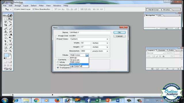
Task: Click Cancel in New dialog
Action: point(120,36)
